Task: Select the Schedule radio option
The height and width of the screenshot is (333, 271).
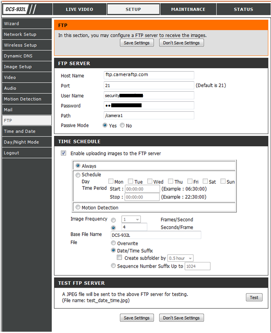Action: point(78,175)
